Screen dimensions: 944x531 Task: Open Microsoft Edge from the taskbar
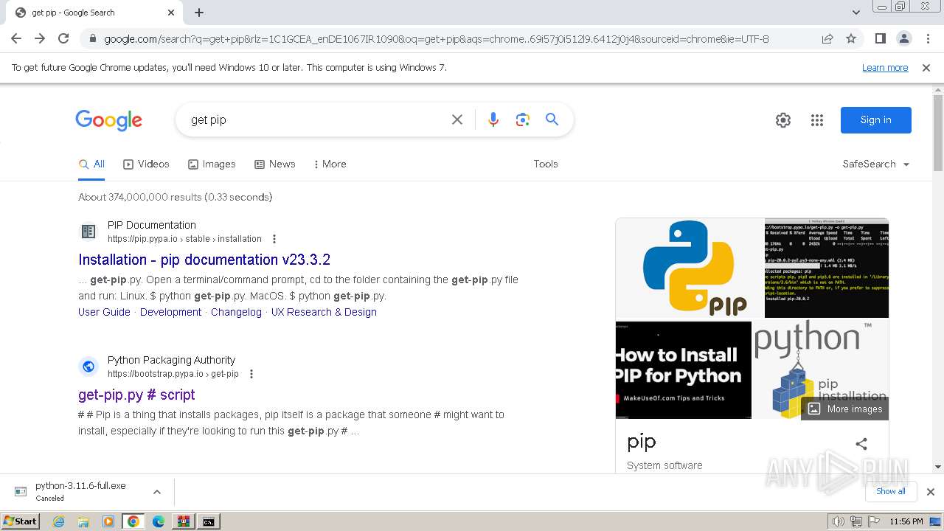pos(159,521)
